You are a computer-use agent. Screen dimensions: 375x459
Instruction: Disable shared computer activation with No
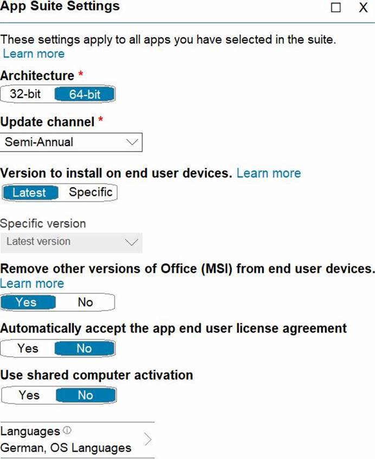pos(85,395)
